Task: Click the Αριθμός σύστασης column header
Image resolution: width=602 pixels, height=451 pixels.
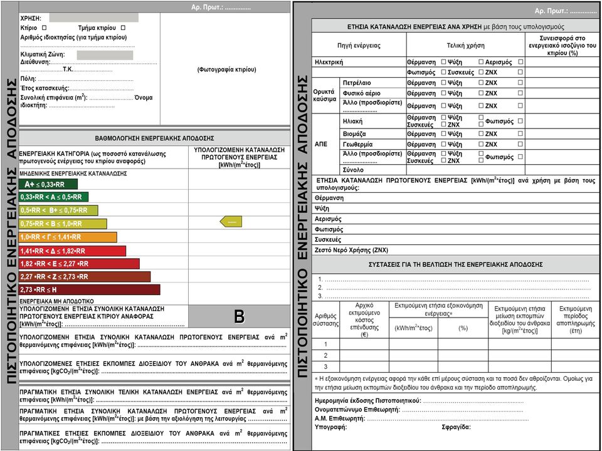Action: (x=326, y=320)
